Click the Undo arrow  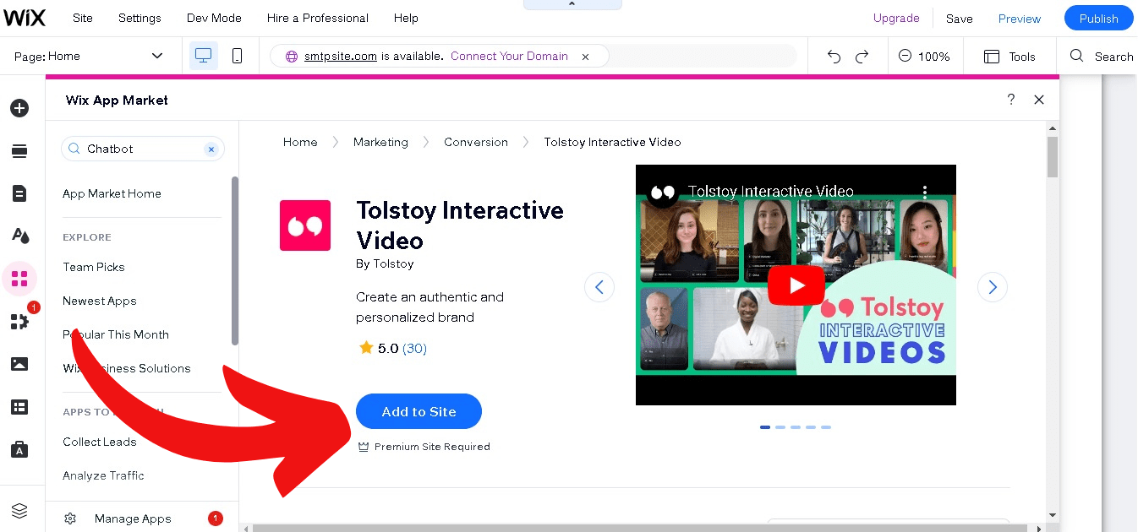point(834,57)
